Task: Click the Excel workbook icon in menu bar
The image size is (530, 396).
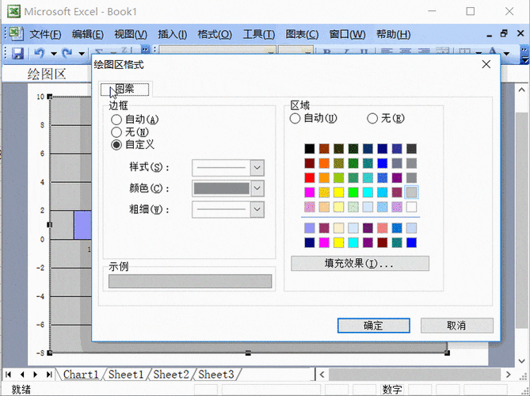Action: [16, 34]
